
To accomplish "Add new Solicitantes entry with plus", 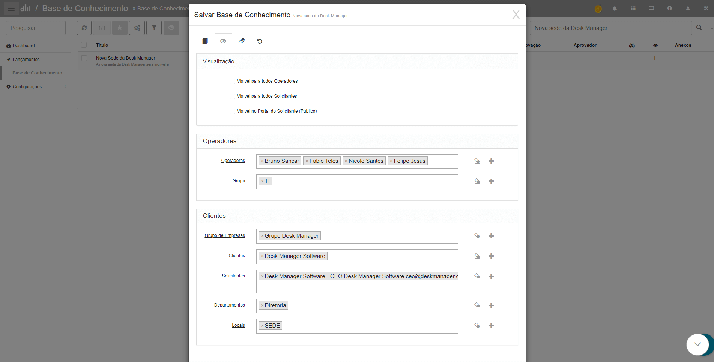I will pos(491,276).
